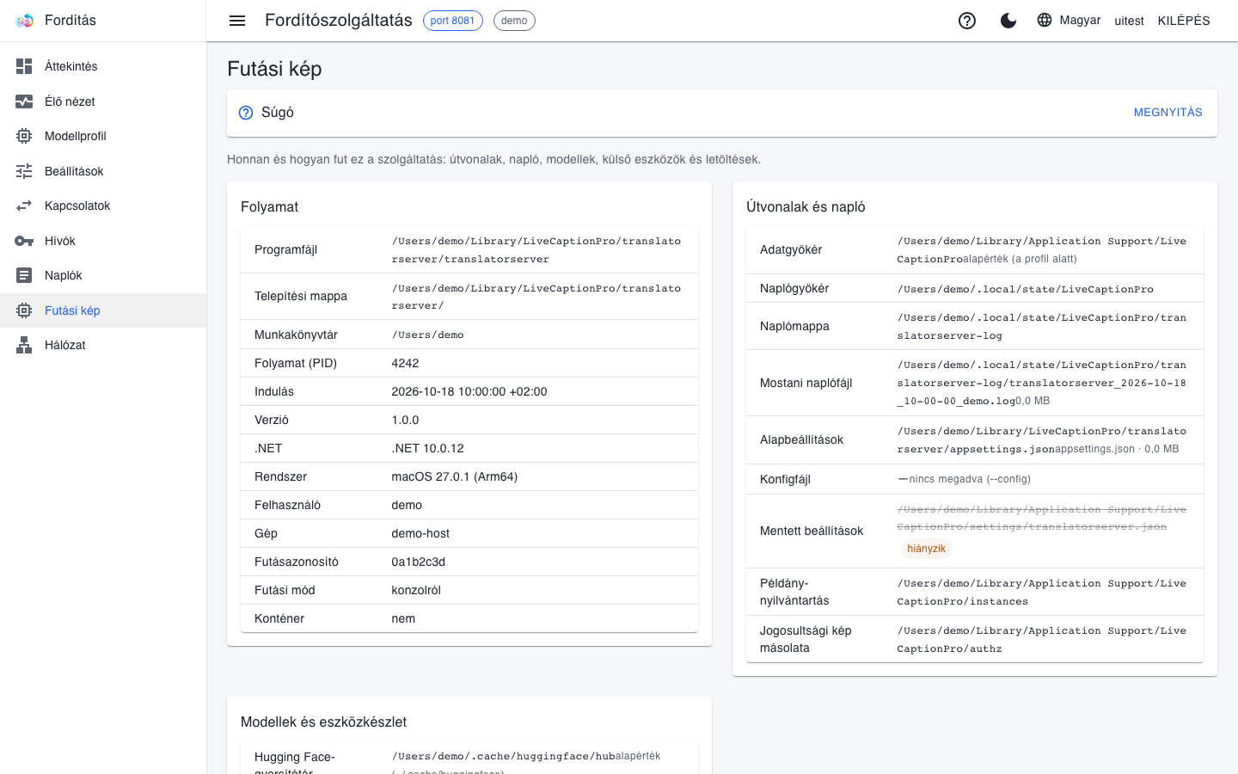Image resolution: width=1238 pixels, height=774 pixels.
Task: Click the Munkakönyvtár path /Users/demo
Action: click(428, 335)
